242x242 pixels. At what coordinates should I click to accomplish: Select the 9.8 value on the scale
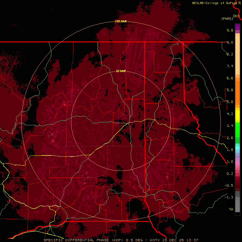(230, 30)
